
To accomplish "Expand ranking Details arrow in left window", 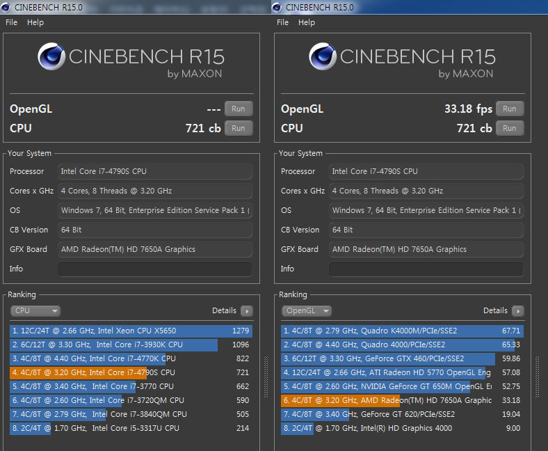I will (247, 311).
